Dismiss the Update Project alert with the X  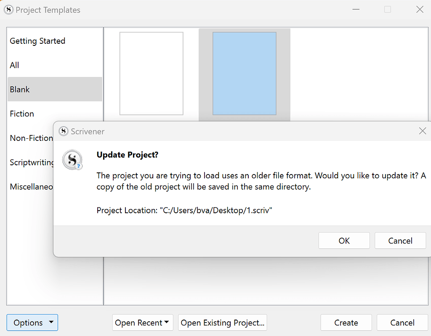pyautogui.click(x=423, y=131)
